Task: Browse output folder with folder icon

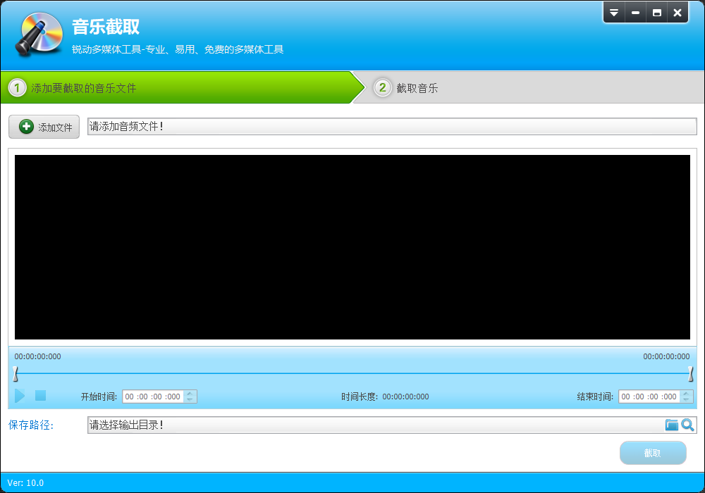Action: coord(672,425)
